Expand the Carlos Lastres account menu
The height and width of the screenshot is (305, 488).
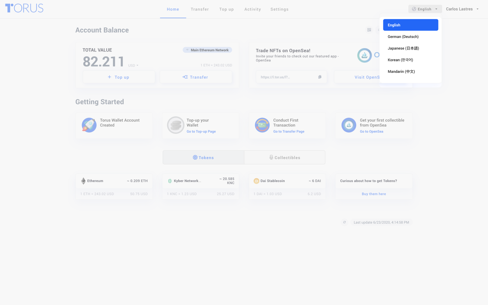coord(462,9)
